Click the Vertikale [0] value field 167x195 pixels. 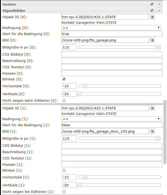point(69,94)
